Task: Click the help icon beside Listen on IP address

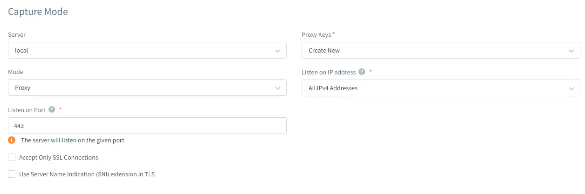Action: [362, 72]
